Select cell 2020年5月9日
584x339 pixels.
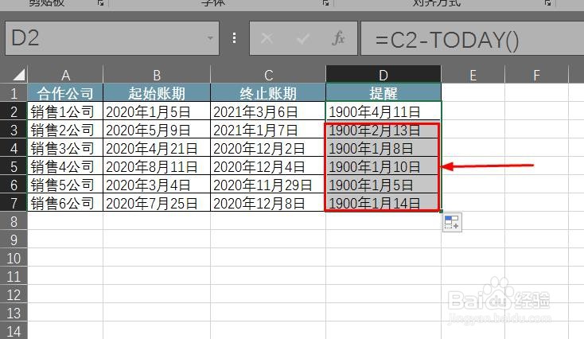point(157,129)
